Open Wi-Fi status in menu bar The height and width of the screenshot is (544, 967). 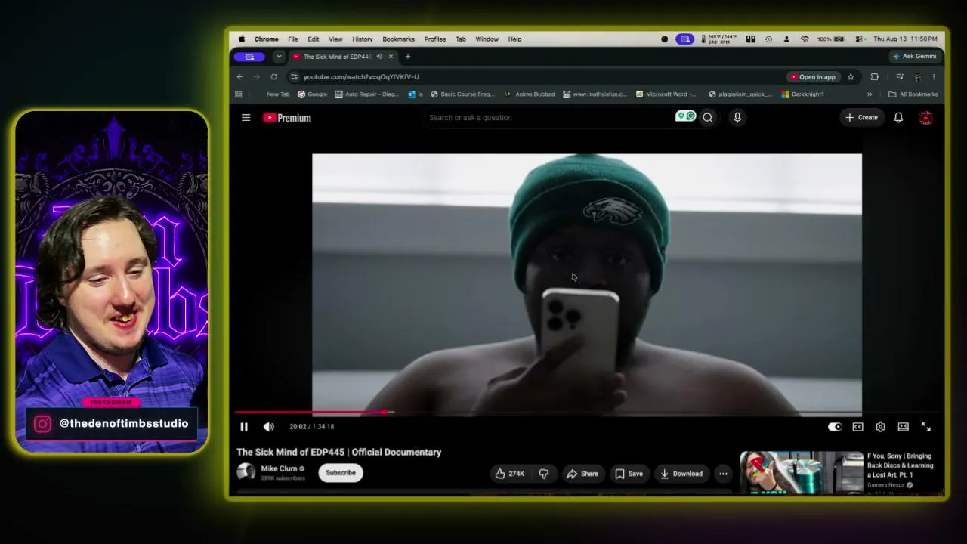pos(805,39)
